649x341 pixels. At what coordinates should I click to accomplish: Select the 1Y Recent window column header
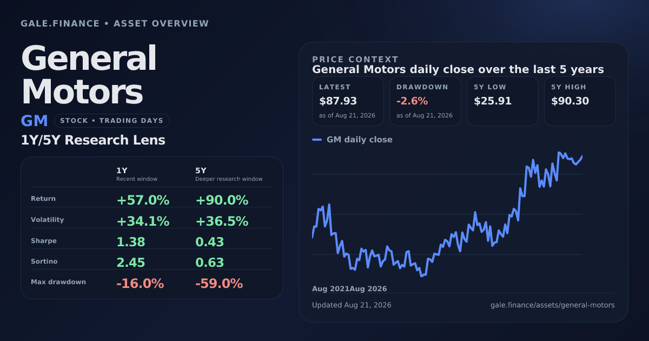coord(137,174)
